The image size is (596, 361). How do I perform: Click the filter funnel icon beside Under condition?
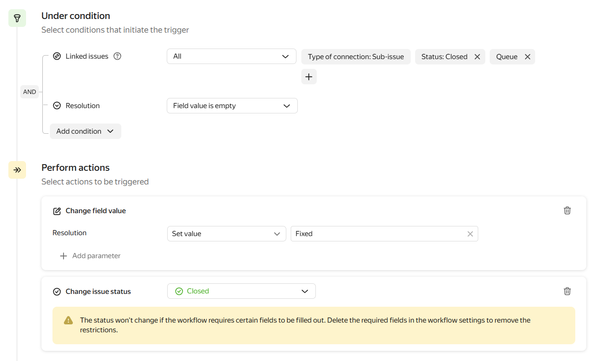17,18
